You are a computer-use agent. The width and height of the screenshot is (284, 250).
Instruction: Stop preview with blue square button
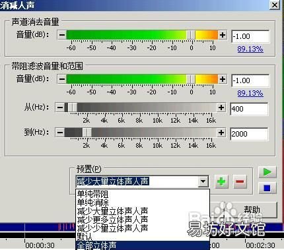tap(267, 188)
